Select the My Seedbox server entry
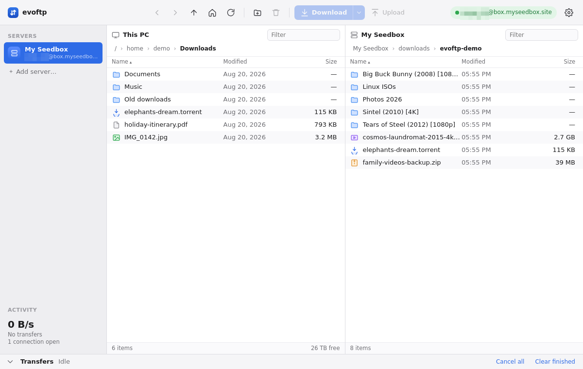The image size is (583, 369). [x=53, y=53]
